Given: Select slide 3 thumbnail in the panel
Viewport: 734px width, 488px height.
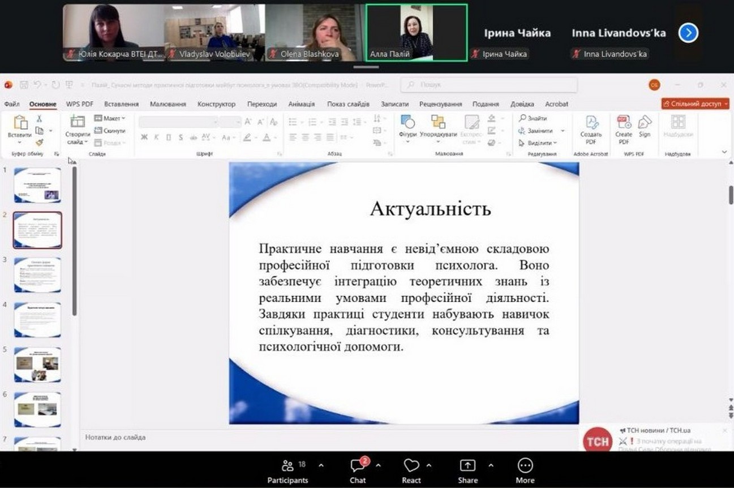Looking at the screenshot, I should click(37, 275).
